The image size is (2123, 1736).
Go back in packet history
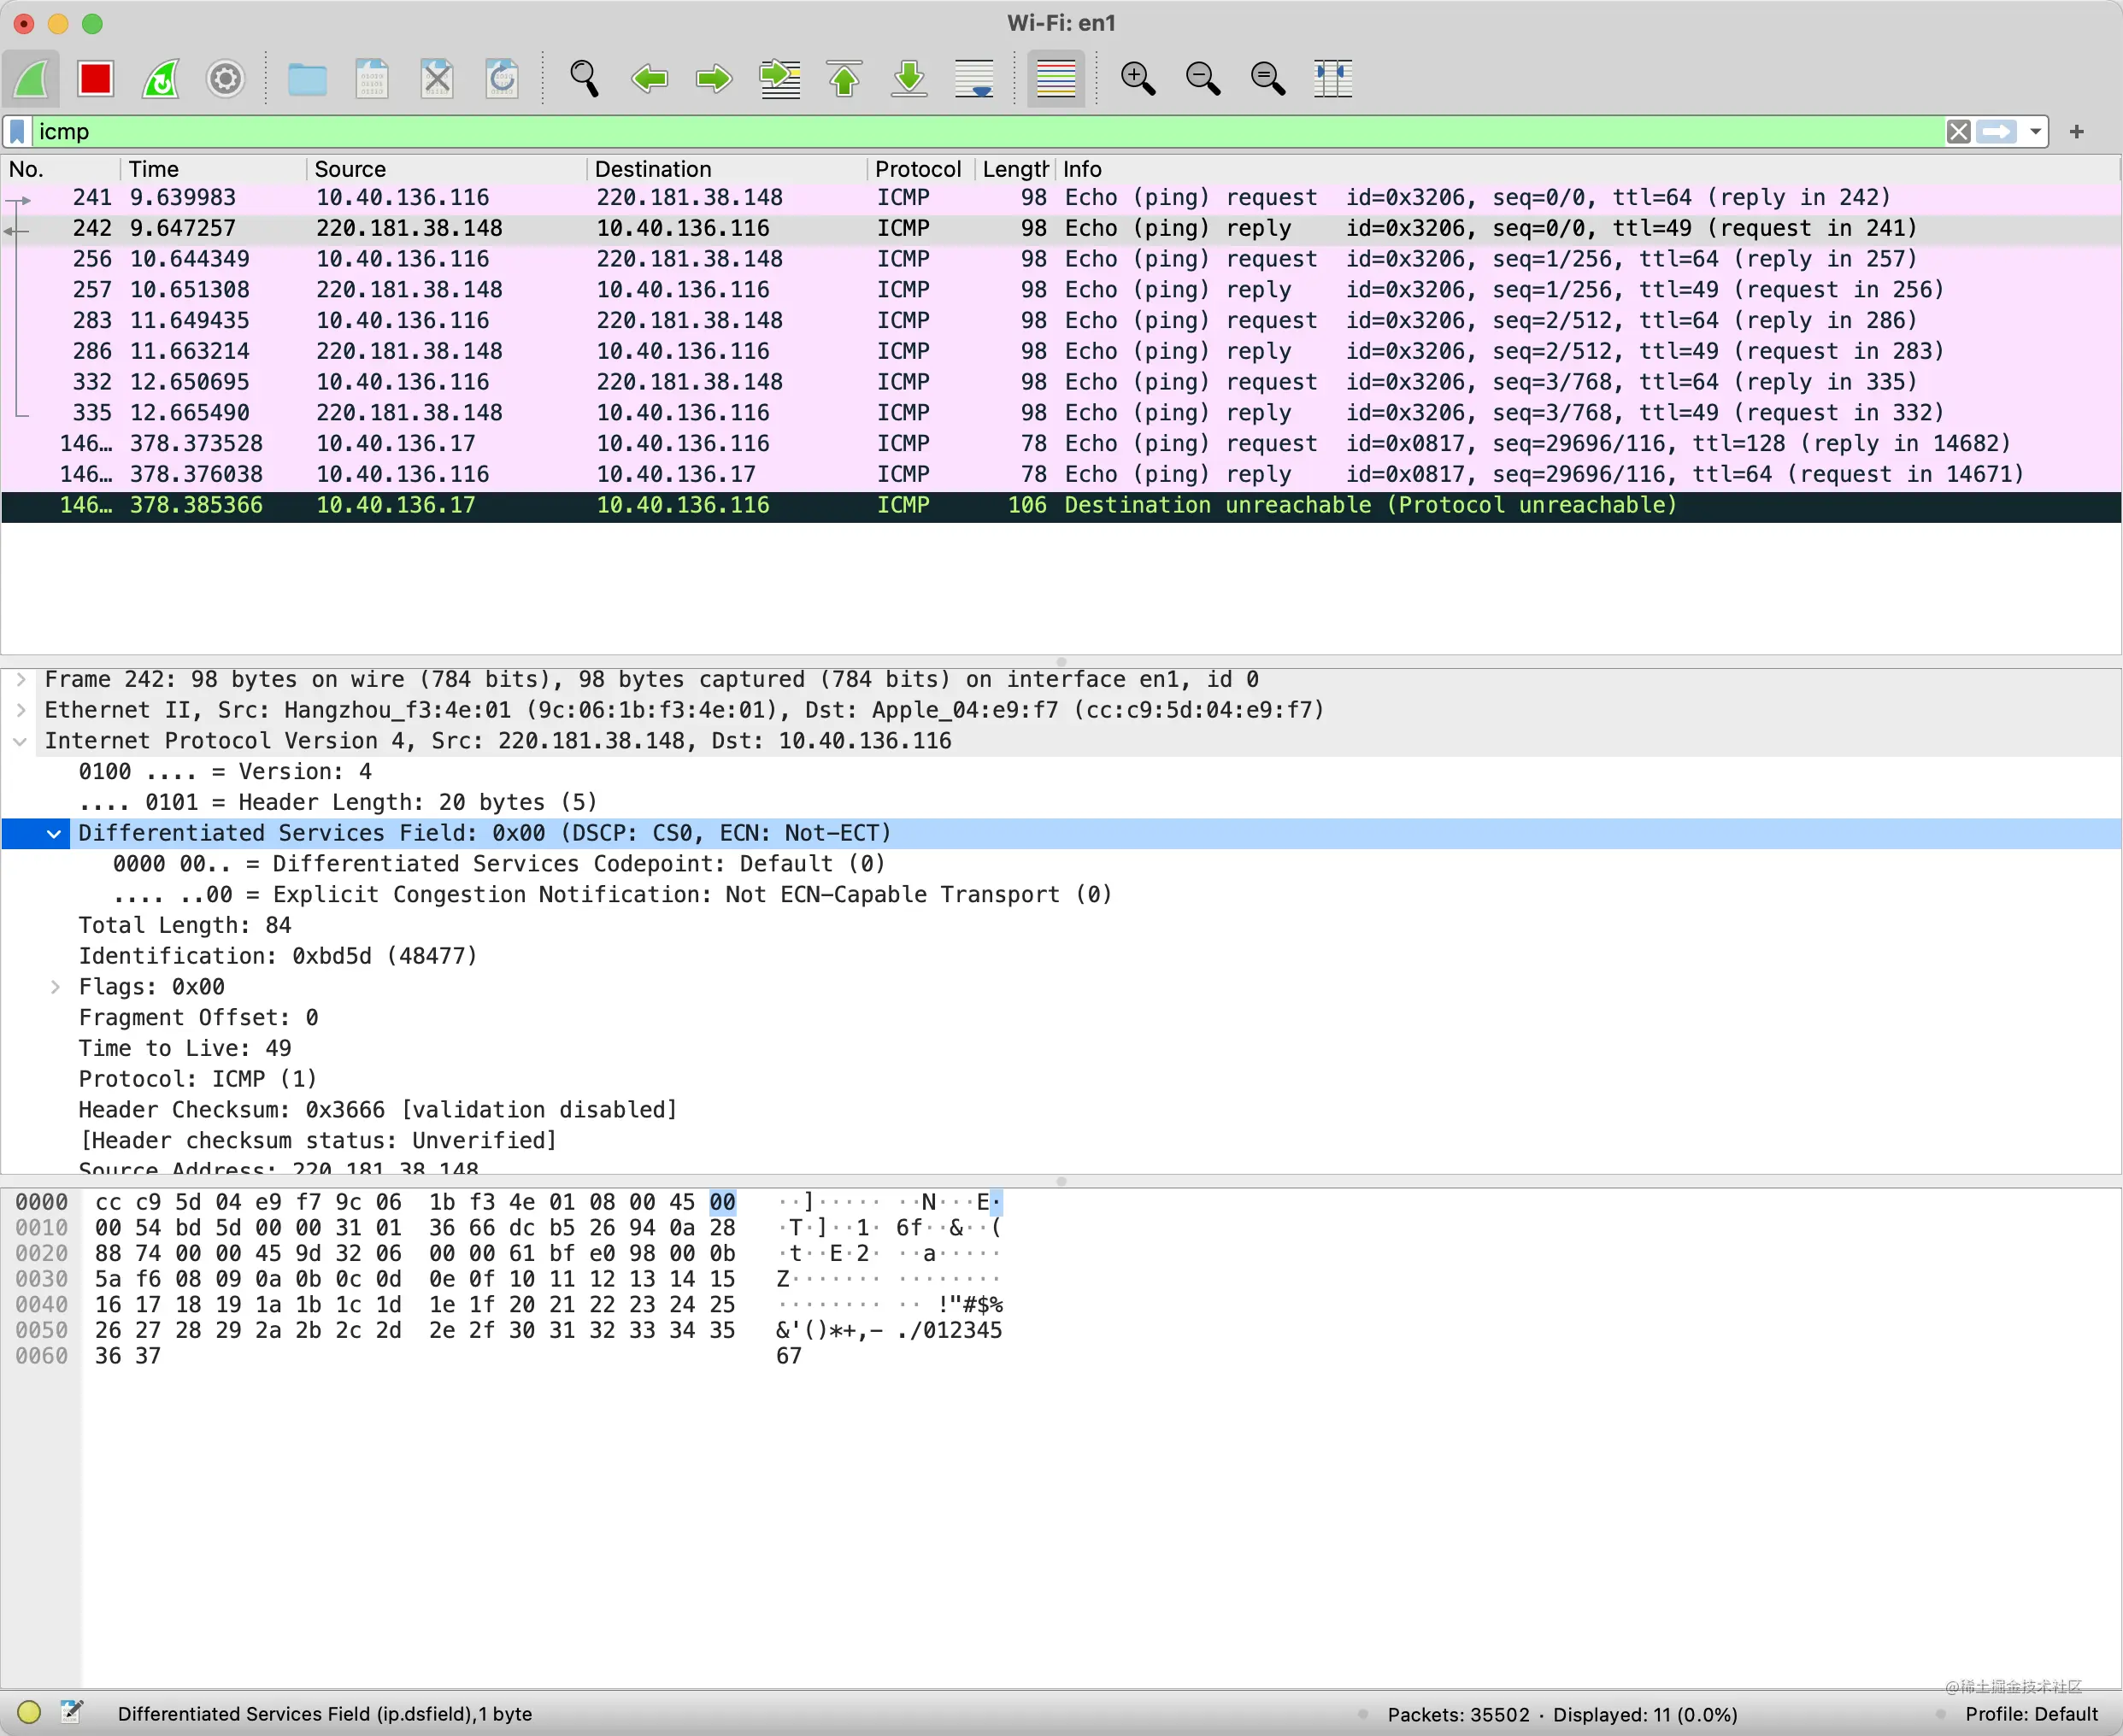coord(650,78)
